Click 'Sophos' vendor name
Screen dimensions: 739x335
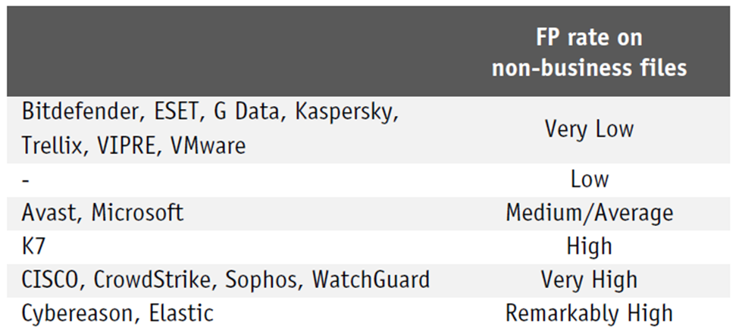261,281
